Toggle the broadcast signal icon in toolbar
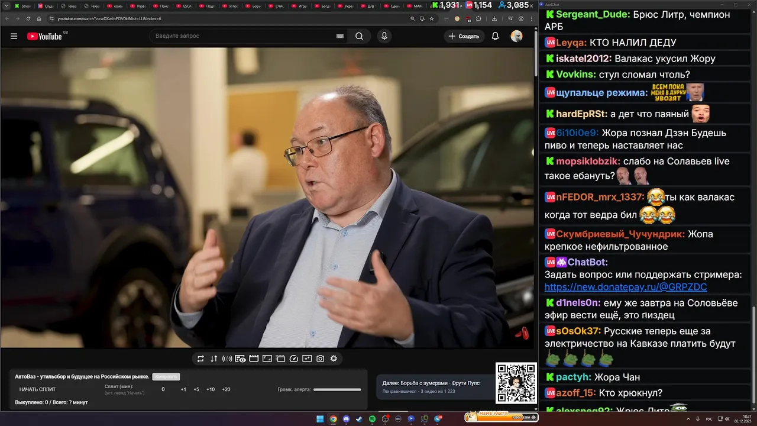This screenshot has width=757, height=426. point(227,359)
